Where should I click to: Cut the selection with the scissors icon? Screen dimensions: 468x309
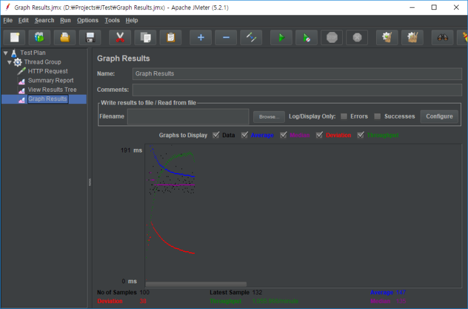coord(120,37)
